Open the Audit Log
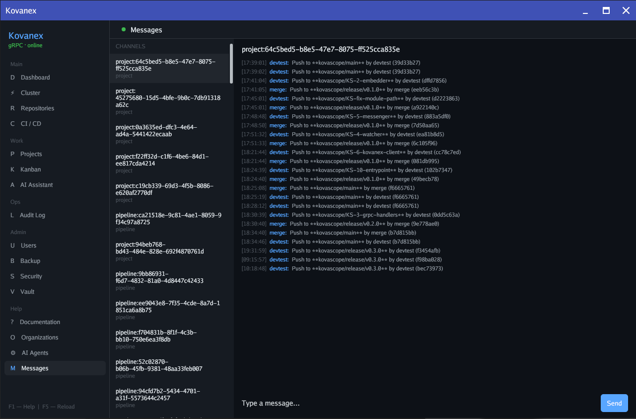The image size is (636, 419). tap(33, 215)
